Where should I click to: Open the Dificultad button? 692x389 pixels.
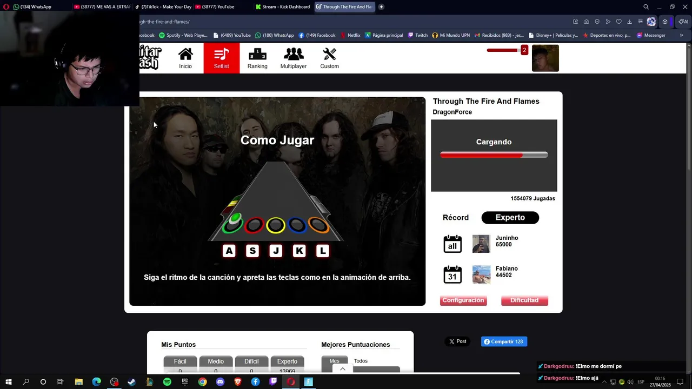point(524,300)
